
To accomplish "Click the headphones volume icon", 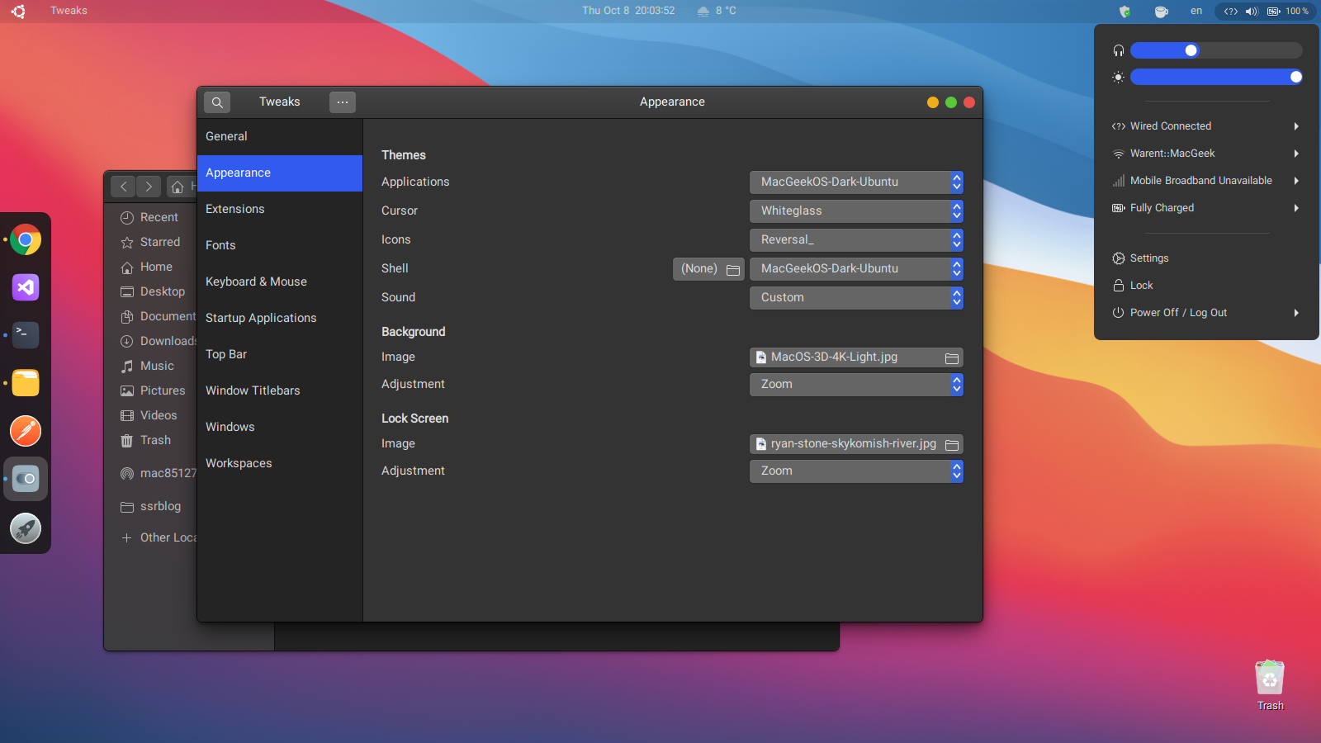I will (1119, 50).
